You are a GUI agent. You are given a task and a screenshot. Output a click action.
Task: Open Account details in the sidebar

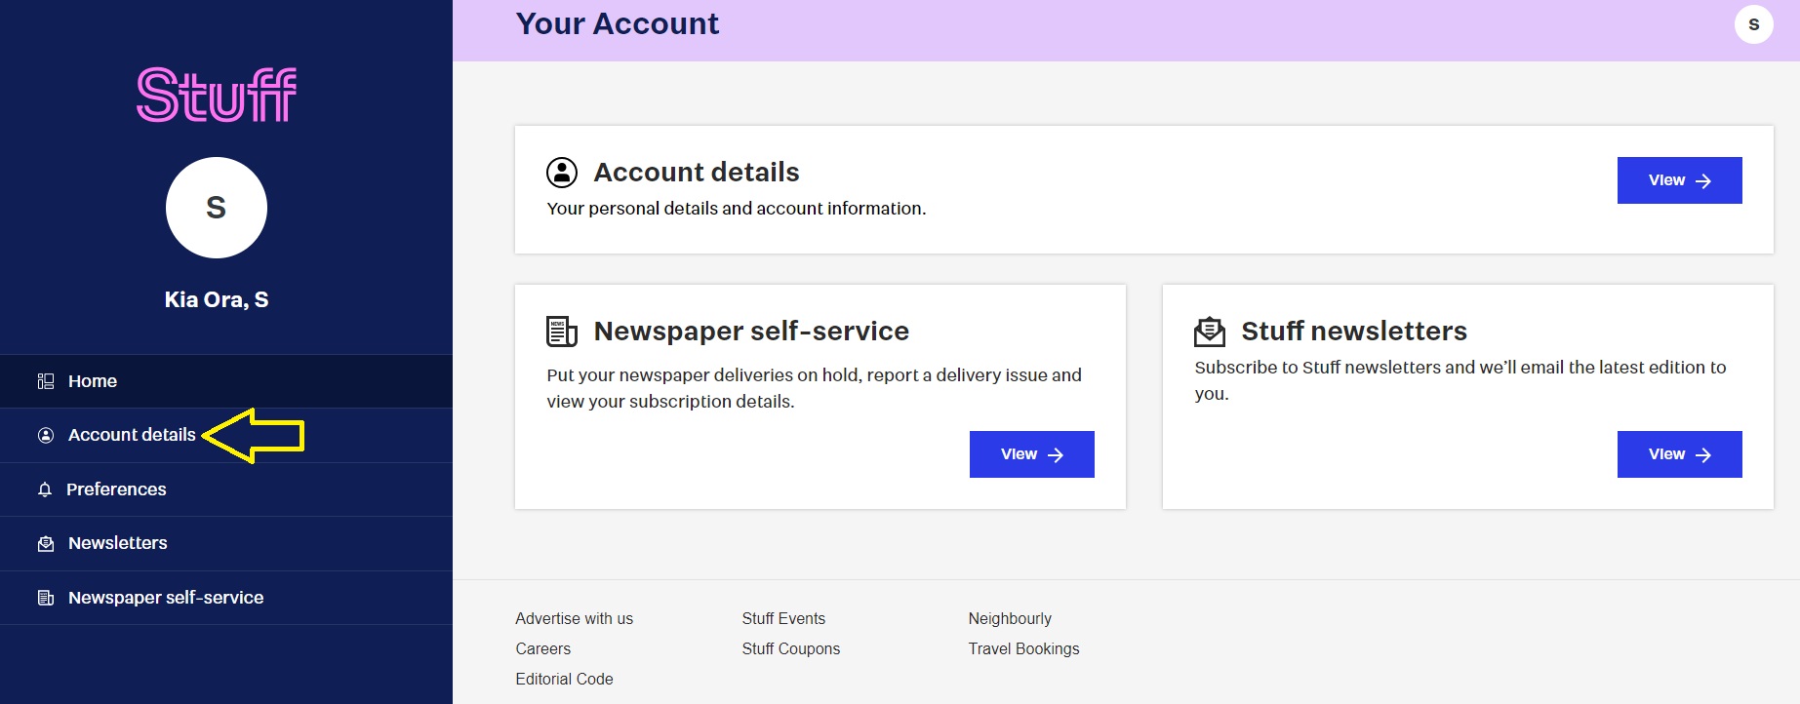226,435
